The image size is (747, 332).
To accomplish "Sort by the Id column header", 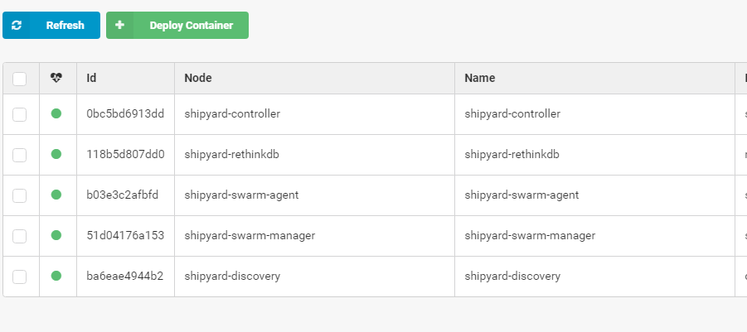I will pos(91,78).
